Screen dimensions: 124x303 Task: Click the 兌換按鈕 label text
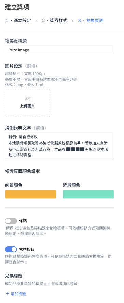click(x=27, y=249)
